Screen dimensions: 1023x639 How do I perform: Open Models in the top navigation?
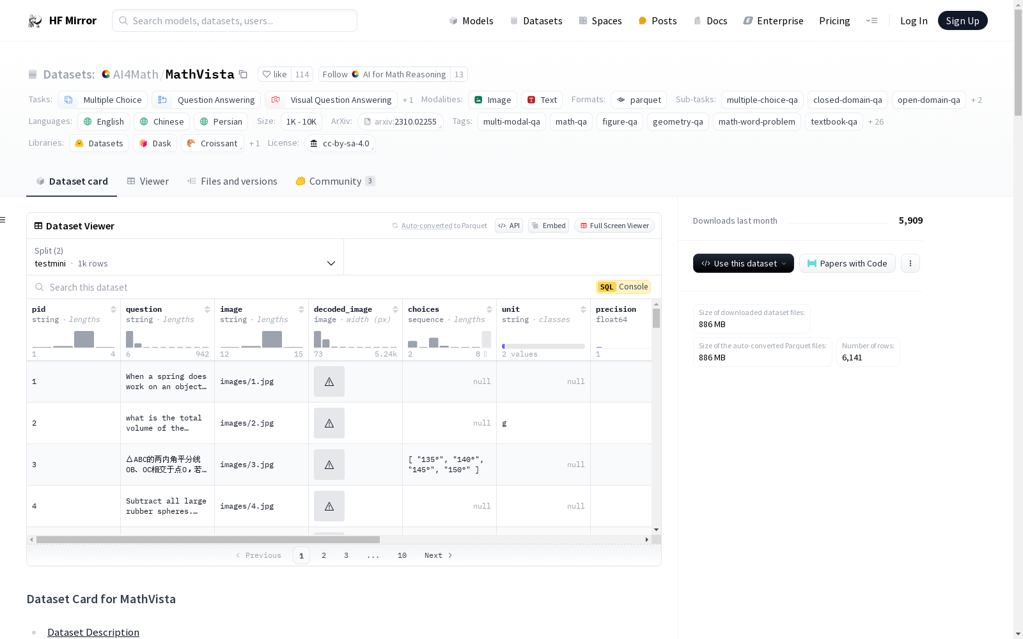471,20
